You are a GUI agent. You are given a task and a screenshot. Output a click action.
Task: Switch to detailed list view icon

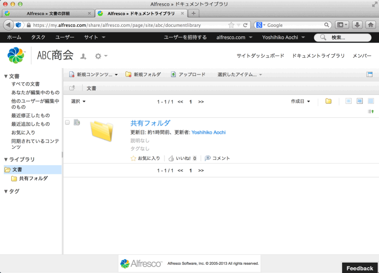[x=360, y=101]
